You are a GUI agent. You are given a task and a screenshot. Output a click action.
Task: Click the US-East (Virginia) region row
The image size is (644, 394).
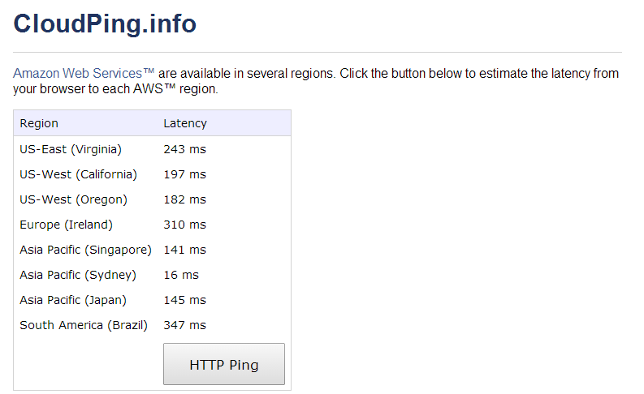[153, 149]
